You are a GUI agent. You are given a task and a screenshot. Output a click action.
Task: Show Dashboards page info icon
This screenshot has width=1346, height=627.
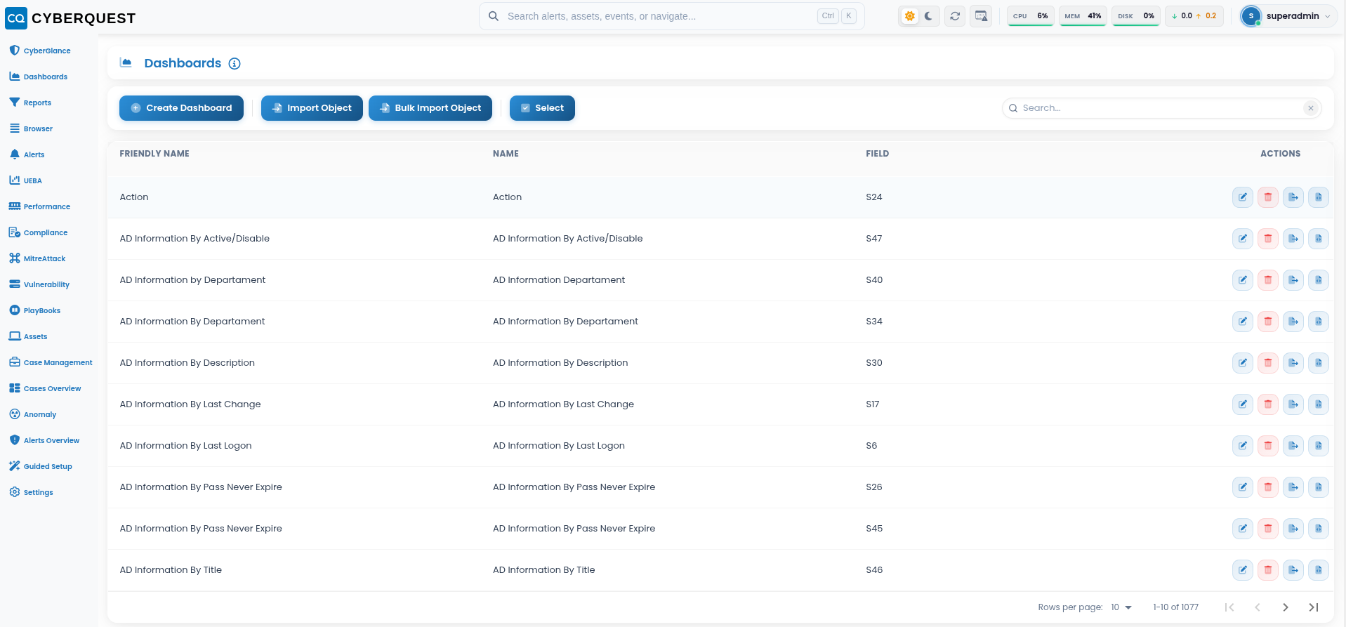tap(235, 64)
